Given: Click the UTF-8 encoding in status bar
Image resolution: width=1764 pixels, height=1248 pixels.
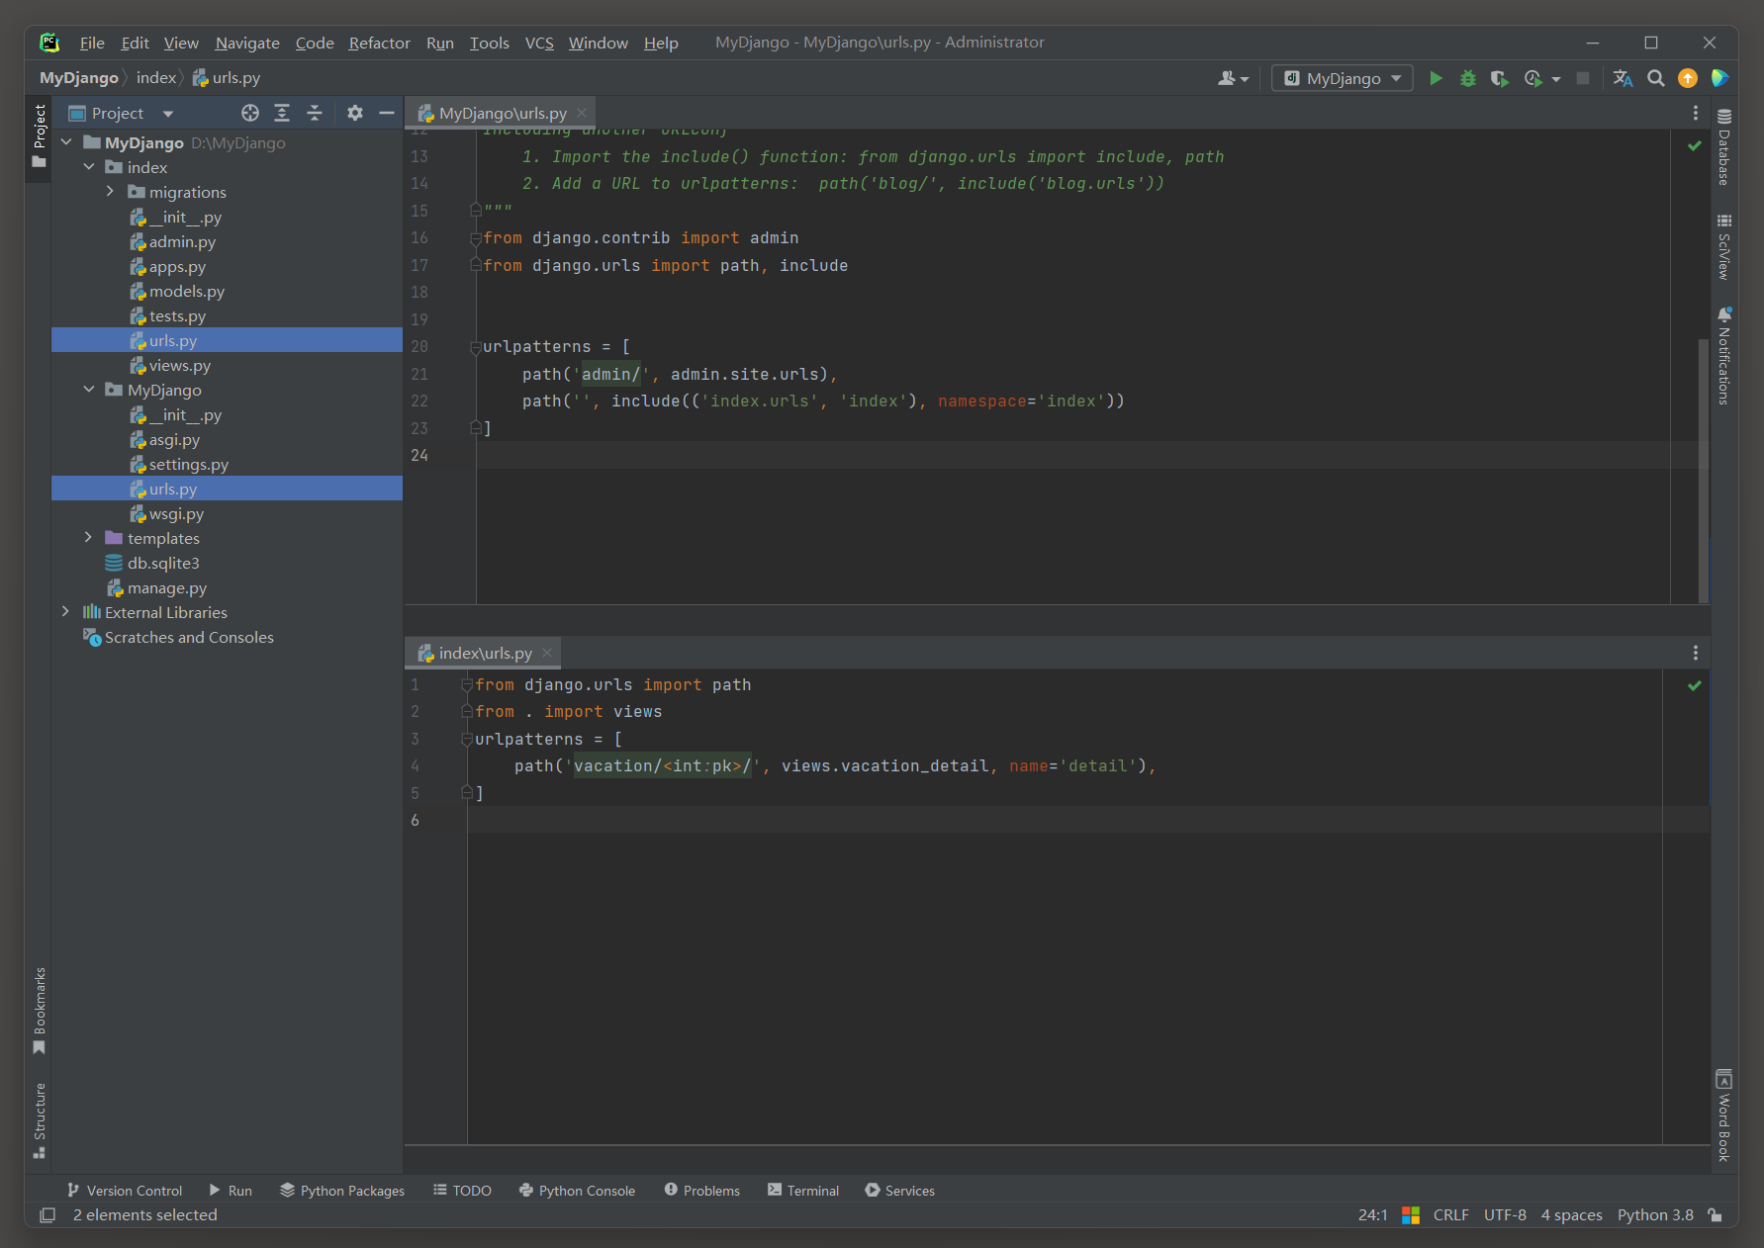Looking at the screenshot, I should click(1505, 1215).
